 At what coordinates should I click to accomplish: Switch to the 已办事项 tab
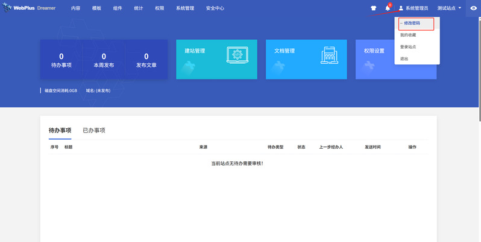tap(94, 130)
